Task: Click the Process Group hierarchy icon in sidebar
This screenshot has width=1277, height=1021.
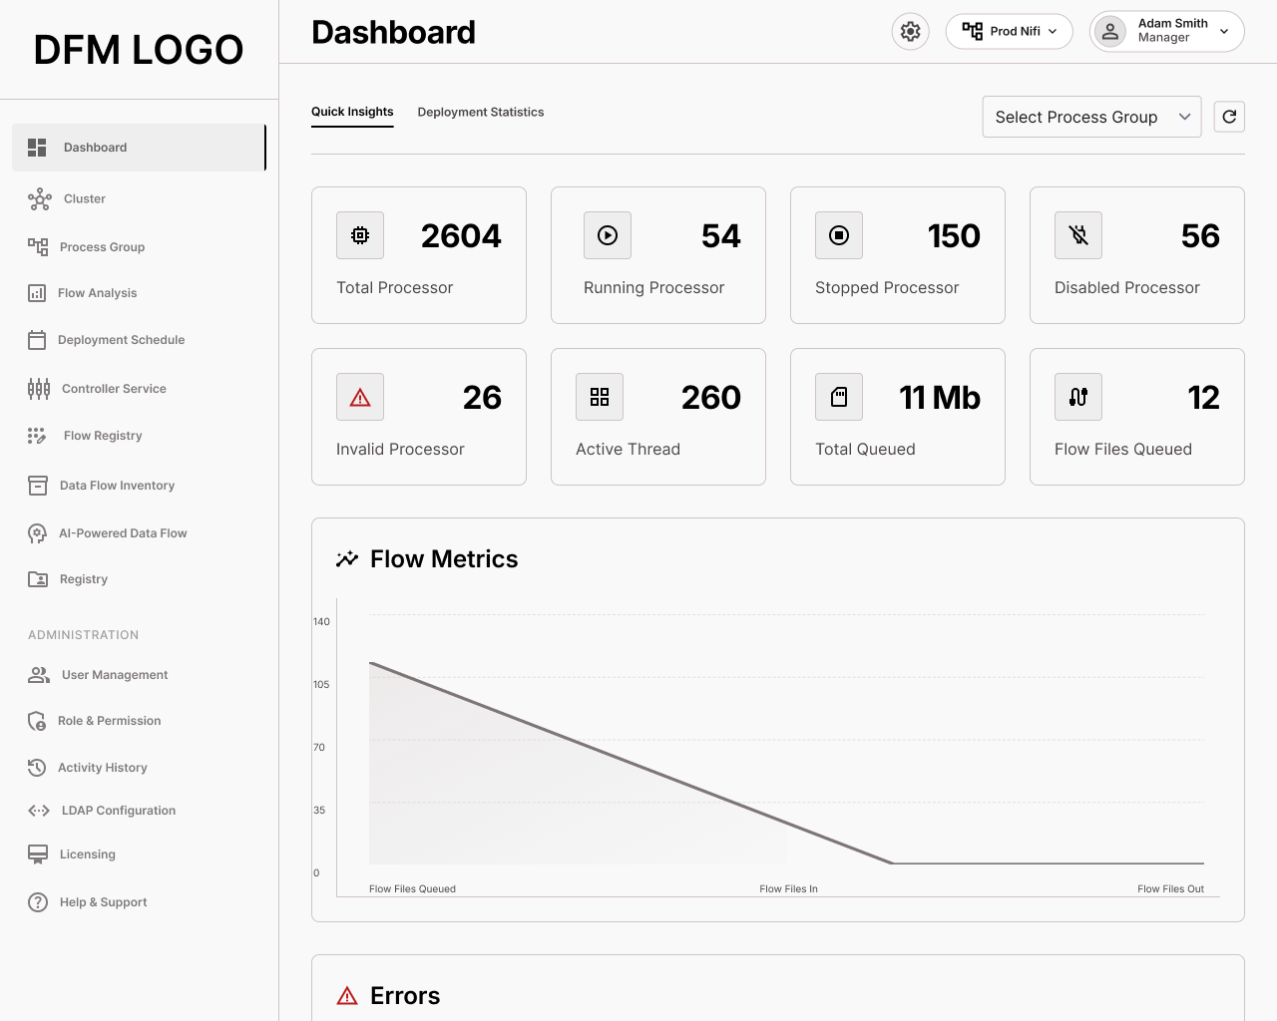Action: coord(38,247)
